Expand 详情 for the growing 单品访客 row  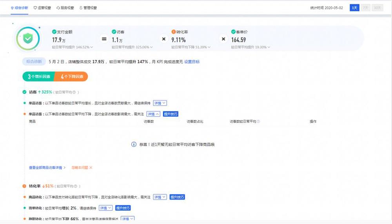click(x=160, y=103)
